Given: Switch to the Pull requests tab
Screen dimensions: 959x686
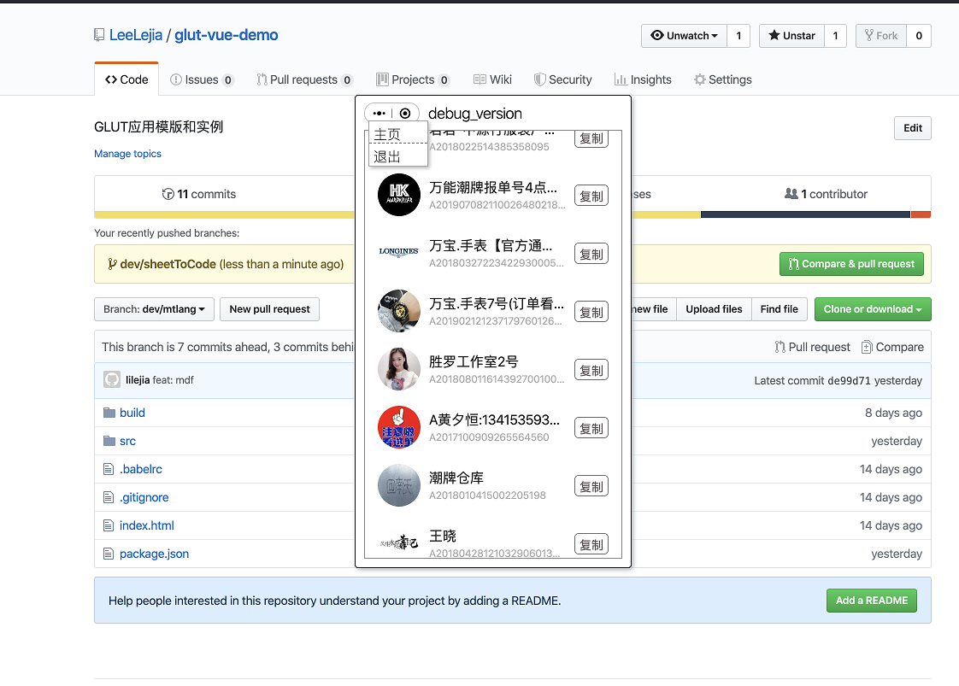Looking at the screenshot, I should [304, 79].
